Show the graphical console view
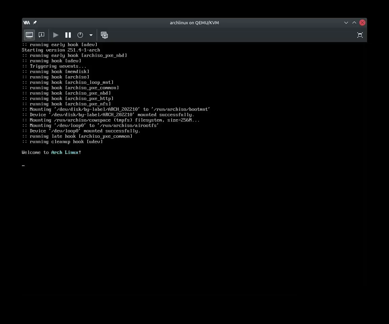 pyautogui.click(x=29, y=35)
